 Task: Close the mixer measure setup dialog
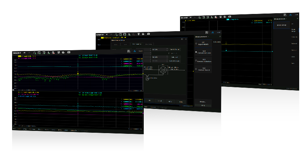(x=186, y=38)
